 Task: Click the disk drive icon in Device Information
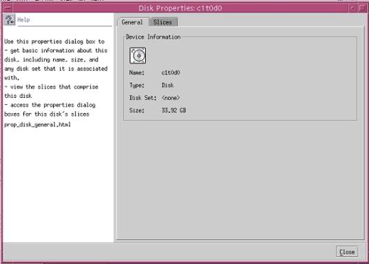[138, 56]
